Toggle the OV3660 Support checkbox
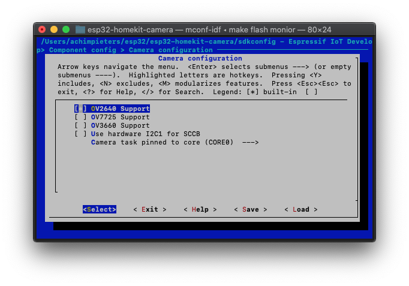Screen dimensions: 409x286 coord(80,125)
